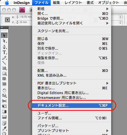Choose 複製を保存... menu item

pos(72,58)
